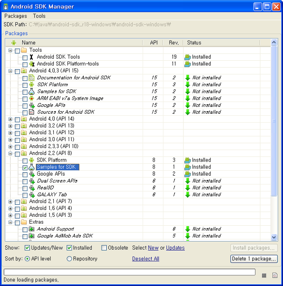283x286 pixels.
Task: Click the Documentation for Android SDK icon
Action: point(32,78)
